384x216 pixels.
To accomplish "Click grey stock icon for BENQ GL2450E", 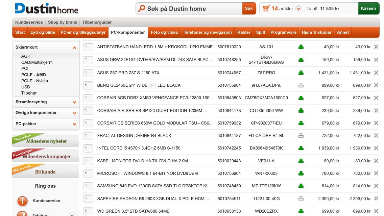I will [301, 85].
